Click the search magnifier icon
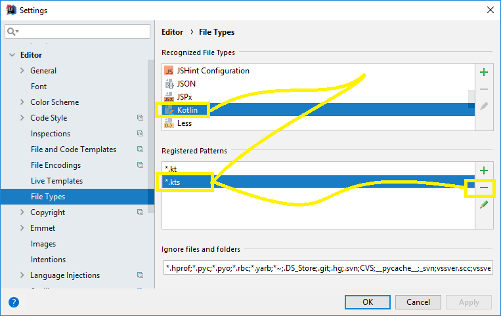This screenshot has width=501, height=316. [x=12, y=31]
